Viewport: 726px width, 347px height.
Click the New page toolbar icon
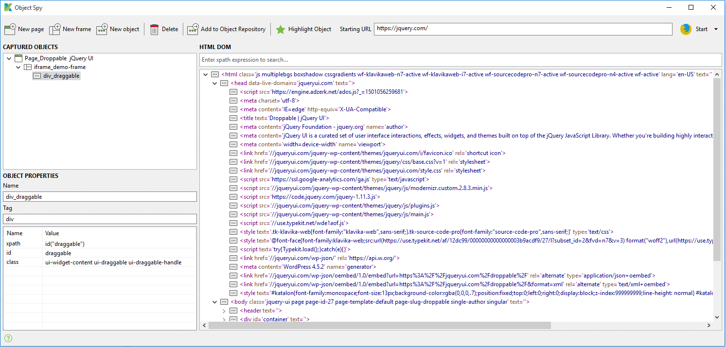pyautogui.click(x=10, y=29)
